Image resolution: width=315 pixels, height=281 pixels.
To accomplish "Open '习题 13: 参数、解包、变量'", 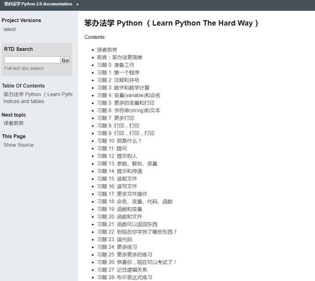I will pyautogui.click(x=127, y=164).
